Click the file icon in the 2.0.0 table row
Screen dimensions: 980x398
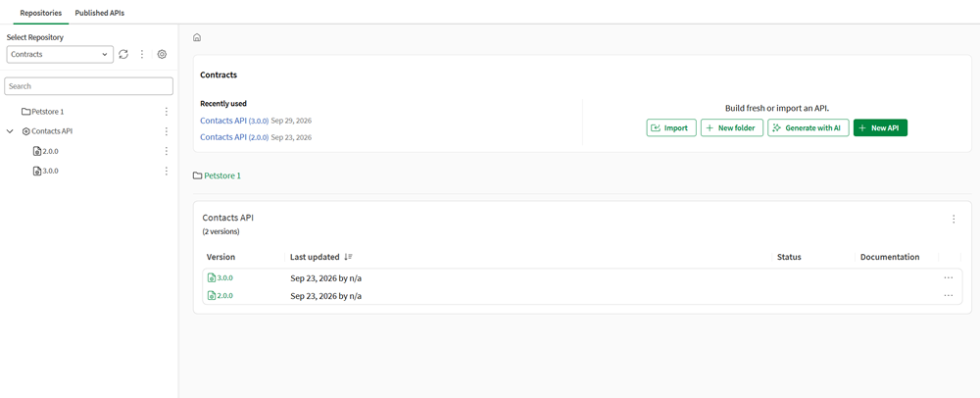click(212, 295)
